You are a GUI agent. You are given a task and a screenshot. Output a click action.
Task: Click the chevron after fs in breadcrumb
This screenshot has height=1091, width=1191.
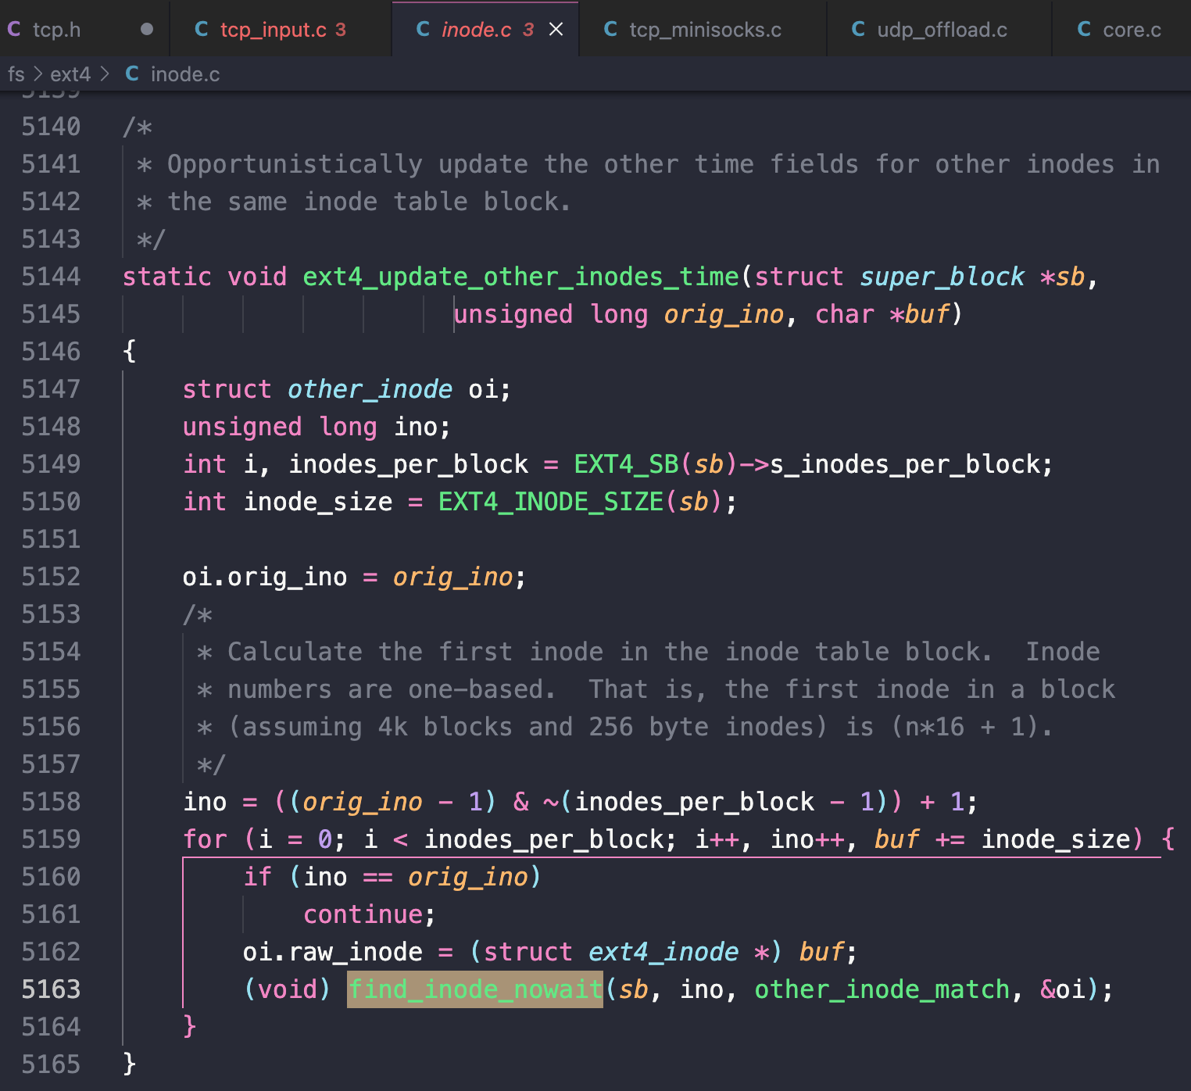click(x=38, y=74)
